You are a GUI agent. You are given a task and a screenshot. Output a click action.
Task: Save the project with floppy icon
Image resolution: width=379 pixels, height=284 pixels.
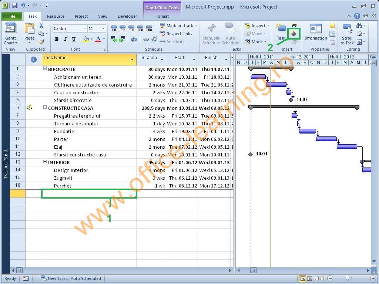click(x=15, y=6)
